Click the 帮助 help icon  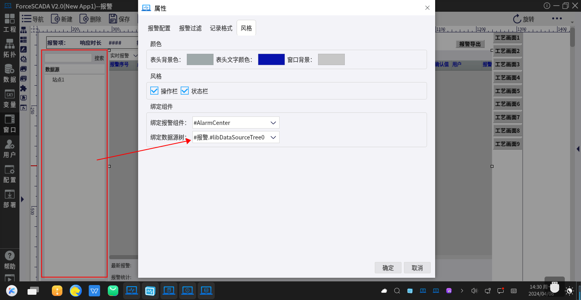[x=10, y=260]
